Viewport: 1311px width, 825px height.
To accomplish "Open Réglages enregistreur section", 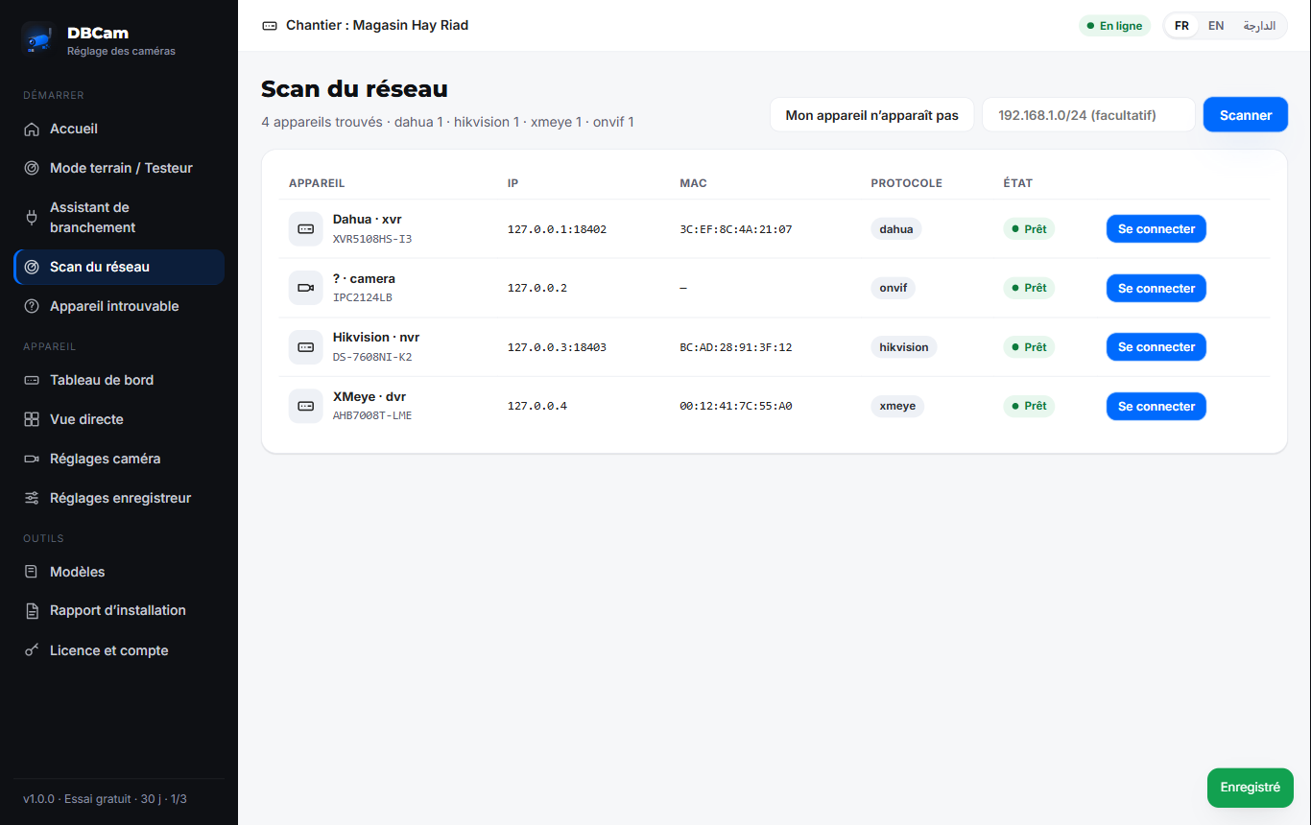I will tap(119, 499).
